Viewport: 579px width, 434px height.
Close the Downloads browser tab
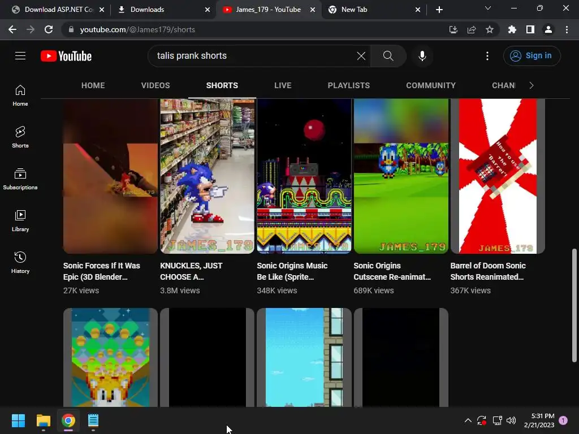pyautogui.click(x=208, y=10)
